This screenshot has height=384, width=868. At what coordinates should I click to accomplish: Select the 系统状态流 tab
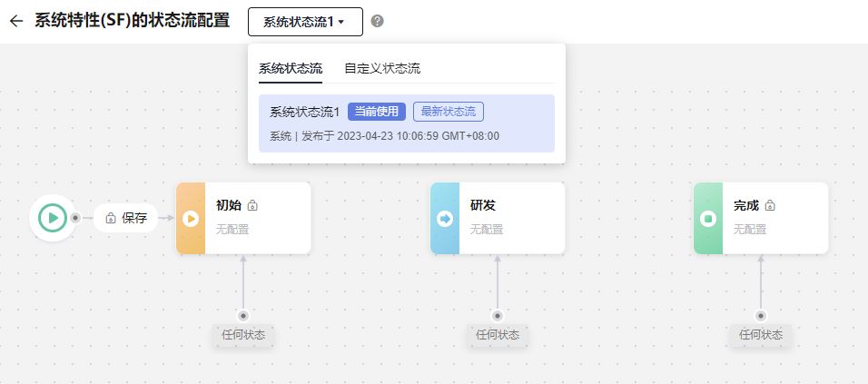(291, 68)
